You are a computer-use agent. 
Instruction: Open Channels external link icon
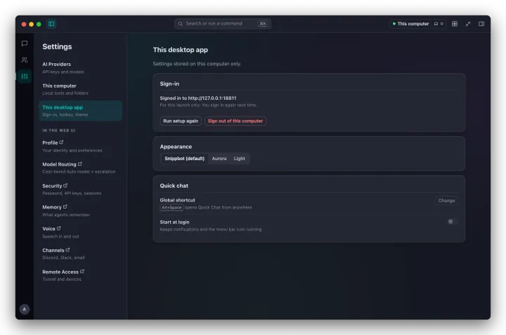67,250
